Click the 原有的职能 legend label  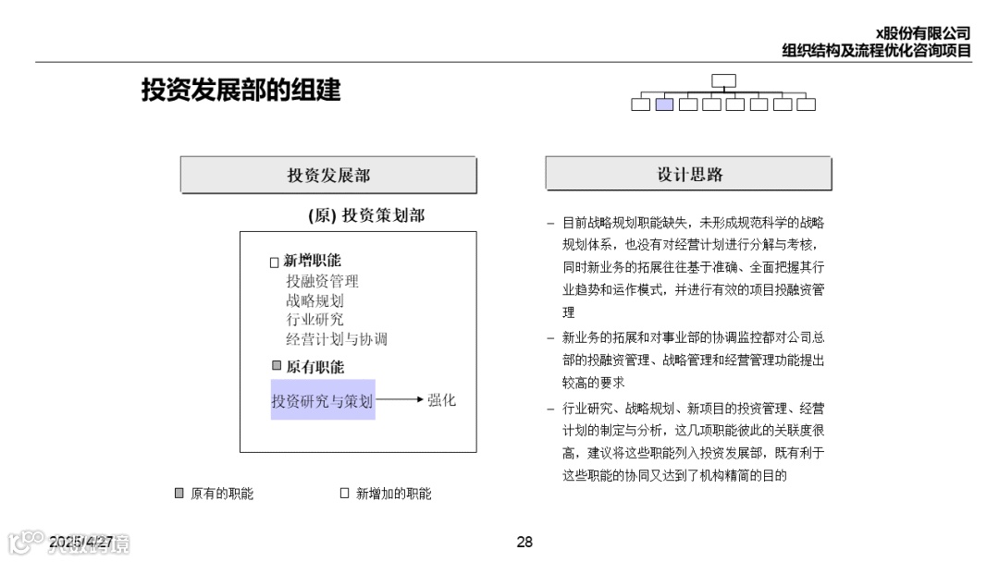coord(222,494)
